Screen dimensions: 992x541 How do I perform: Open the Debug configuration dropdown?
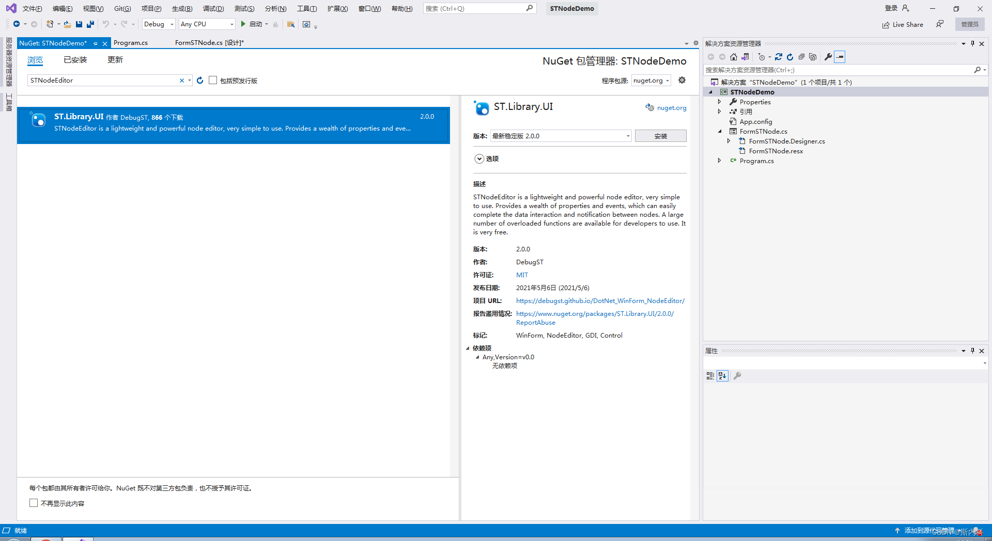click(x=159, y=24)
